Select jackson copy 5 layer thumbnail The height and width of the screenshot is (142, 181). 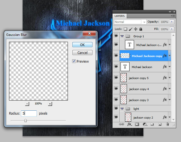coord(124,78)
